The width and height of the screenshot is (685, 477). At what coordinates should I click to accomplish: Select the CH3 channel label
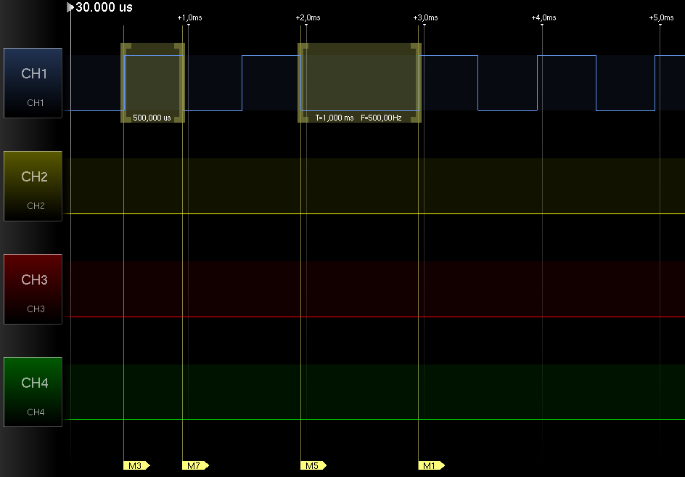pos(33,289)
